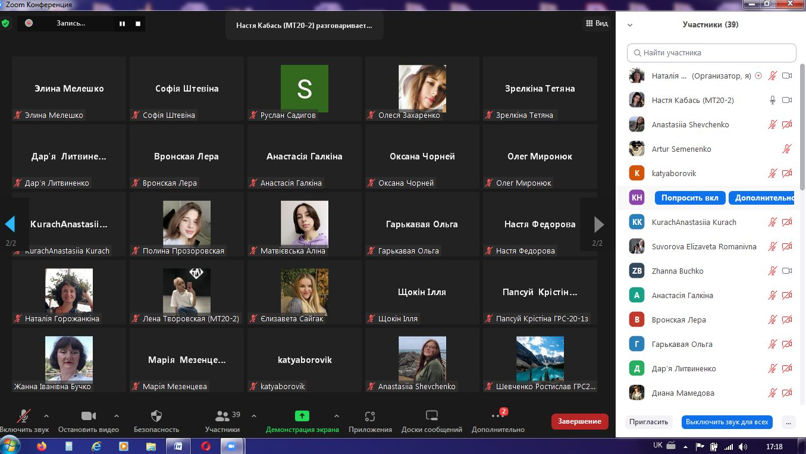Click Руслан Садигов video tile with S avatar
Viewport: 806px width, 454px height.
coord(305,89)
